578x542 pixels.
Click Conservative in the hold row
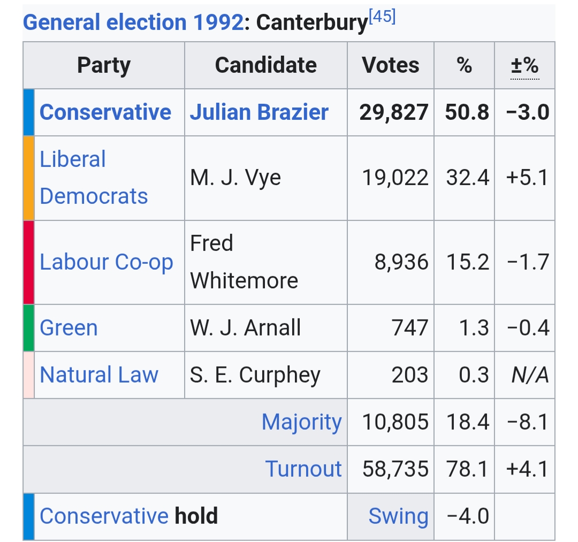(x=104, y=516)
